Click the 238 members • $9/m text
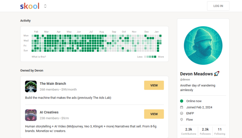 coord(54,118)
